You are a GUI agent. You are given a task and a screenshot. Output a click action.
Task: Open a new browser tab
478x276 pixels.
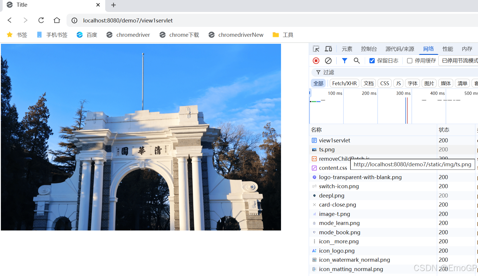click(114, 5)
